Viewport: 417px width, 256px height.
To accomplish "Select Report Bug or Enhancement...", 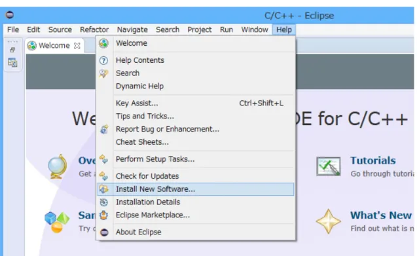I will 196,130.
